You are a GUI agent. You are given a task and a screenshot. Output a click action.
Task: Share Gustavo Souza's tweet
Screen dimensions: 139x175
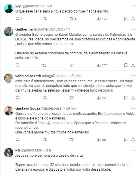coord(133,140)
